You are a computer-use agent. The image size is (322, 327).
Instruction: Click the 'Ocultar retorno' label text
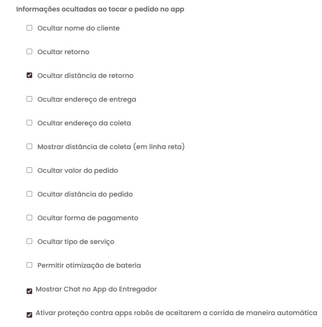(63, 52)
